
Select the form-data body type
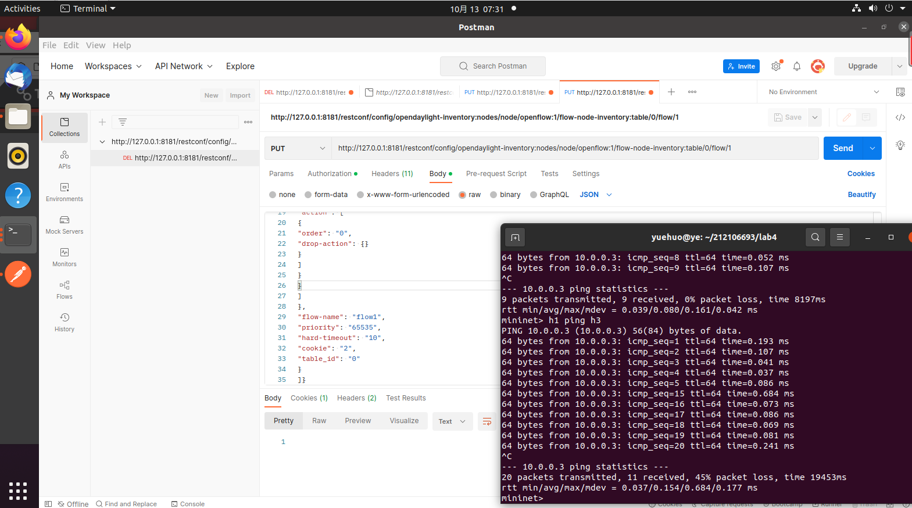click(x=326, y=195)
